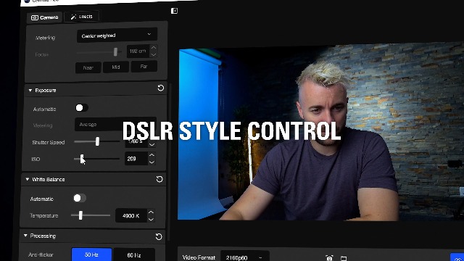Viewport: 464px width, 261px height.
Task: Increase the ISO with up arrow
Action: click(x=152, y=155)
